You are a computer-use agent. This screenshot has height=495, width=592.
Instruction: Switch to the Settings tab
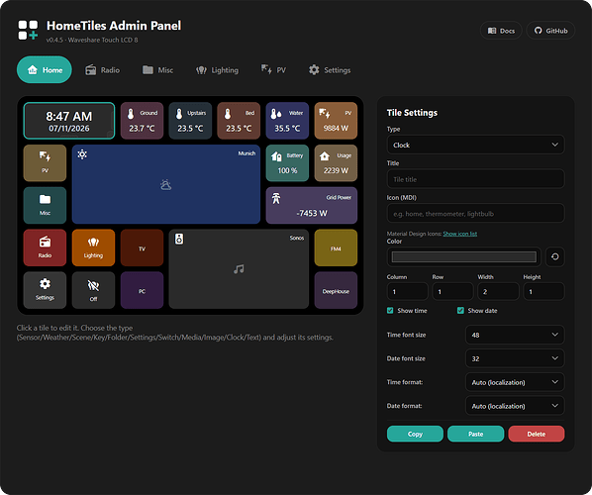click(x=330, y=70)
